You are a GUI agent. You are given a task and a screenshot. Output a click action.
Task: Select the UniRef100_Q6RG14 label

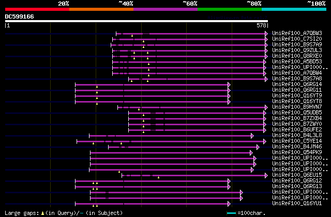point(297,84)
